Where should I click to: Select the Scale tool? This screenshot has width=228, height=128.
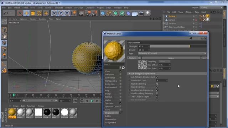click(33, 14)
